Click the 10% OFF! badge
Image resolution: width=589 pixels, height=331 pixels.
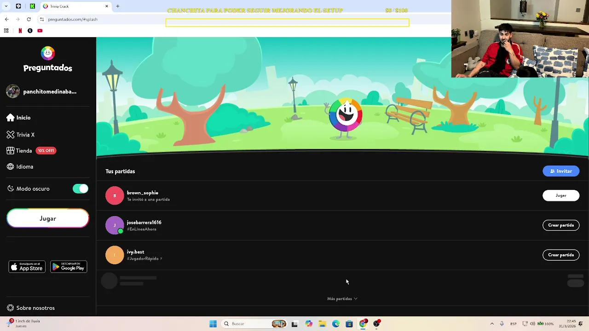point(46,151)
